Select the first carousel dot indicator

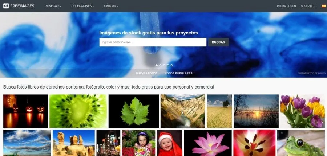(x=157, y=65)
